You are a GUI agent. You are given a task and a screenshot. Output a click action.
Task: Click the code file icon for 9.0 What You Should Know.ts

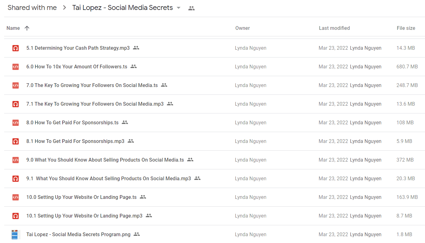[x=15, y=160]
